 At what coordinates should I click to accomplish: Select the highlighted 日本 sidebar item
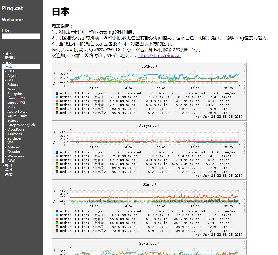click(x=9, y=67)
